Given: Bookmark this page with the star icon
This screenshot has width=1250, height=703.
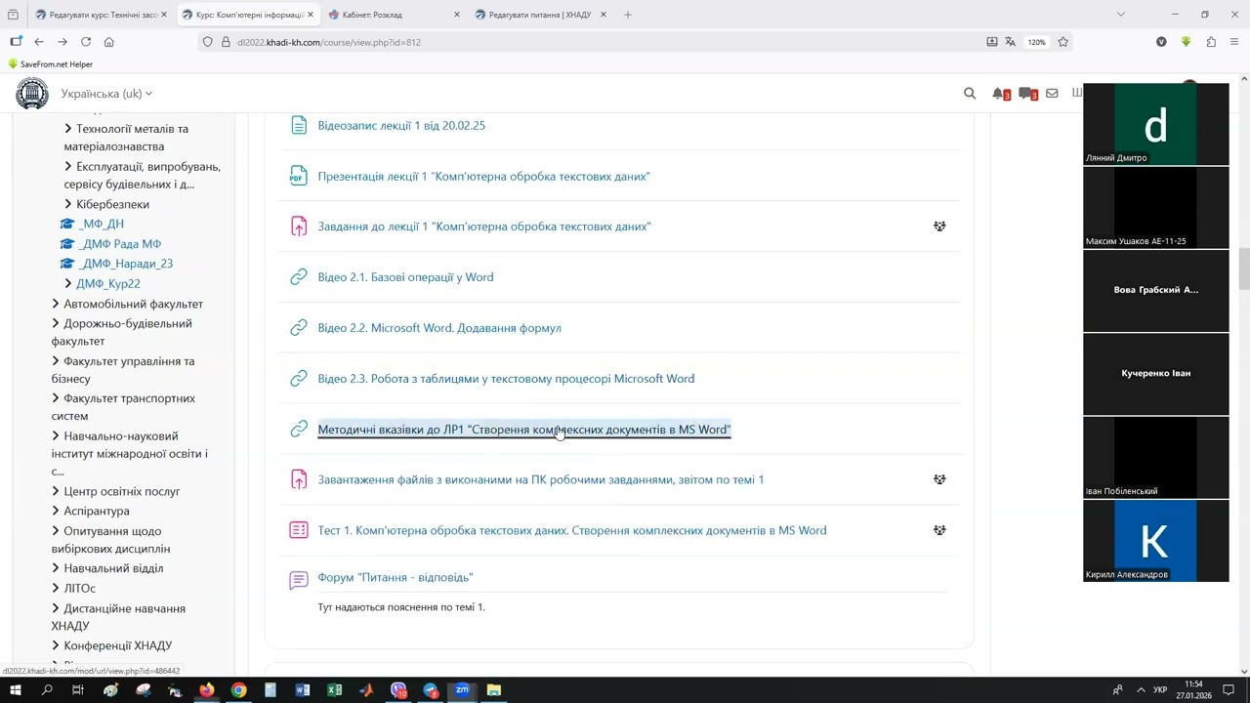Looking at the screenshot, I should point(1062,42).
